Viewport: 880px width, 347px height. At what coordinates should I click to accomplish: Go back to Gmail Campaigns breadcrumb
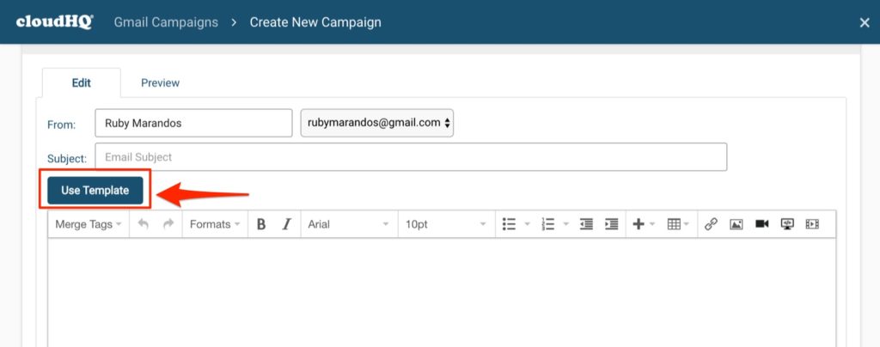(166, 22)
